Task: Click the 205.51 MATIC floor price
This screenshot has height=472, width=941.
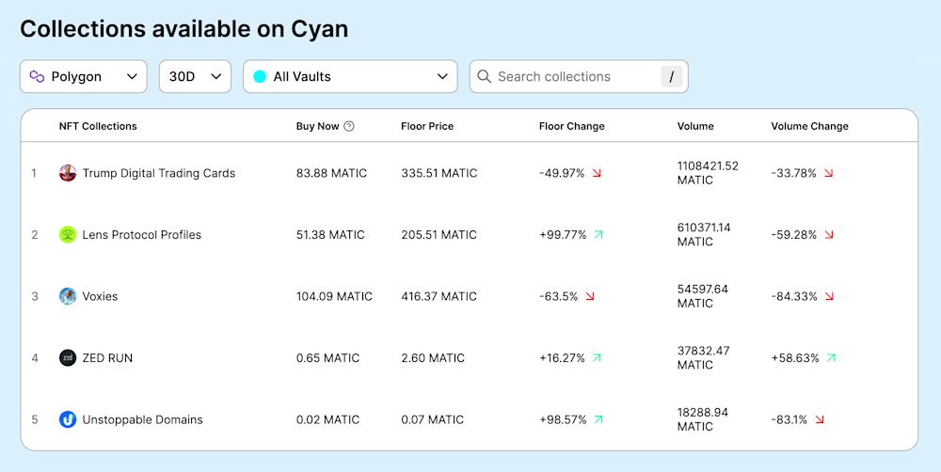Action: tap(439, 234)
